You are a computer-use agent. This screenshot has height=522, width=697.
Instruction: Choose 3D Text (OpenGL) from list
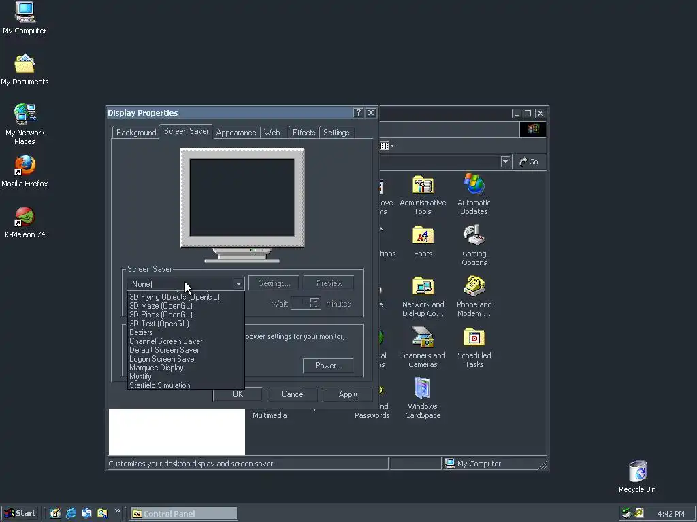[x=186, y=324]
